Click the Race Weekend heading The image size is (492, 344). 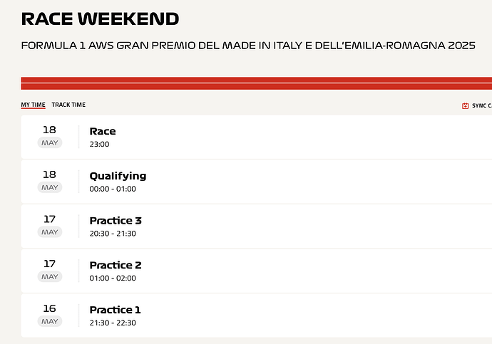100,19
